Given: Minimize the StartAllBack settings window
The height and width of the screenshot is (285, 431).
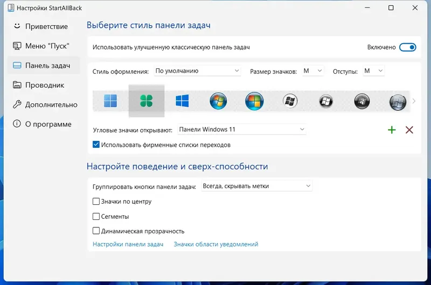Looking at the screenshot, I should coord(367,8).
